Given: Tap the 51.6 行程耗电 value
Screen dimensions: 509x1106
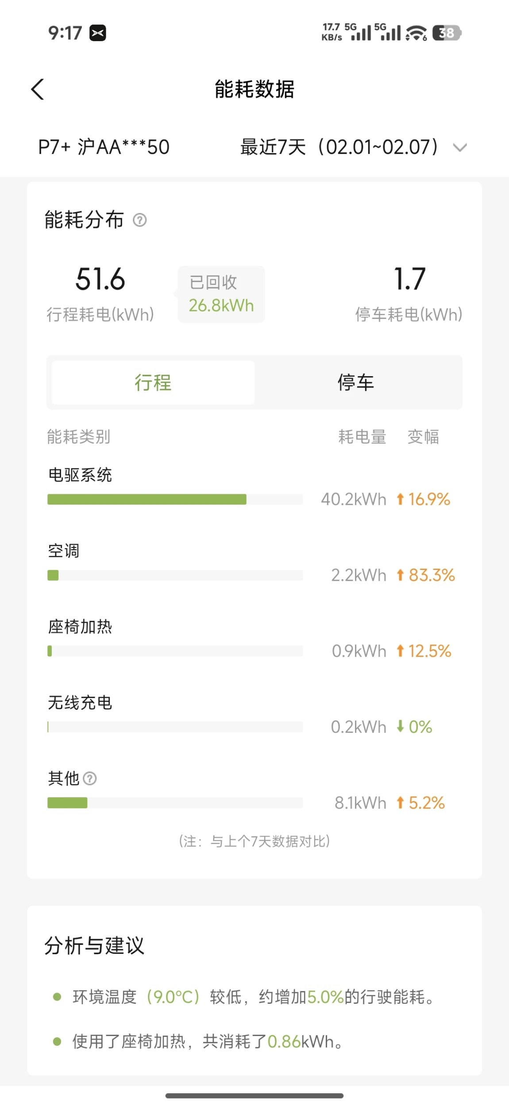Looking at the screenshot, I should pyautogui.click(x=100, y=280).
